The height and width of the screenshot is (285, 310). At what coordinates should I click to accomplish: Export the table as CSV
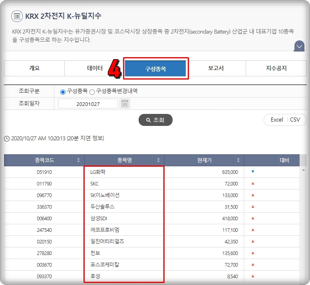[295, 120]
